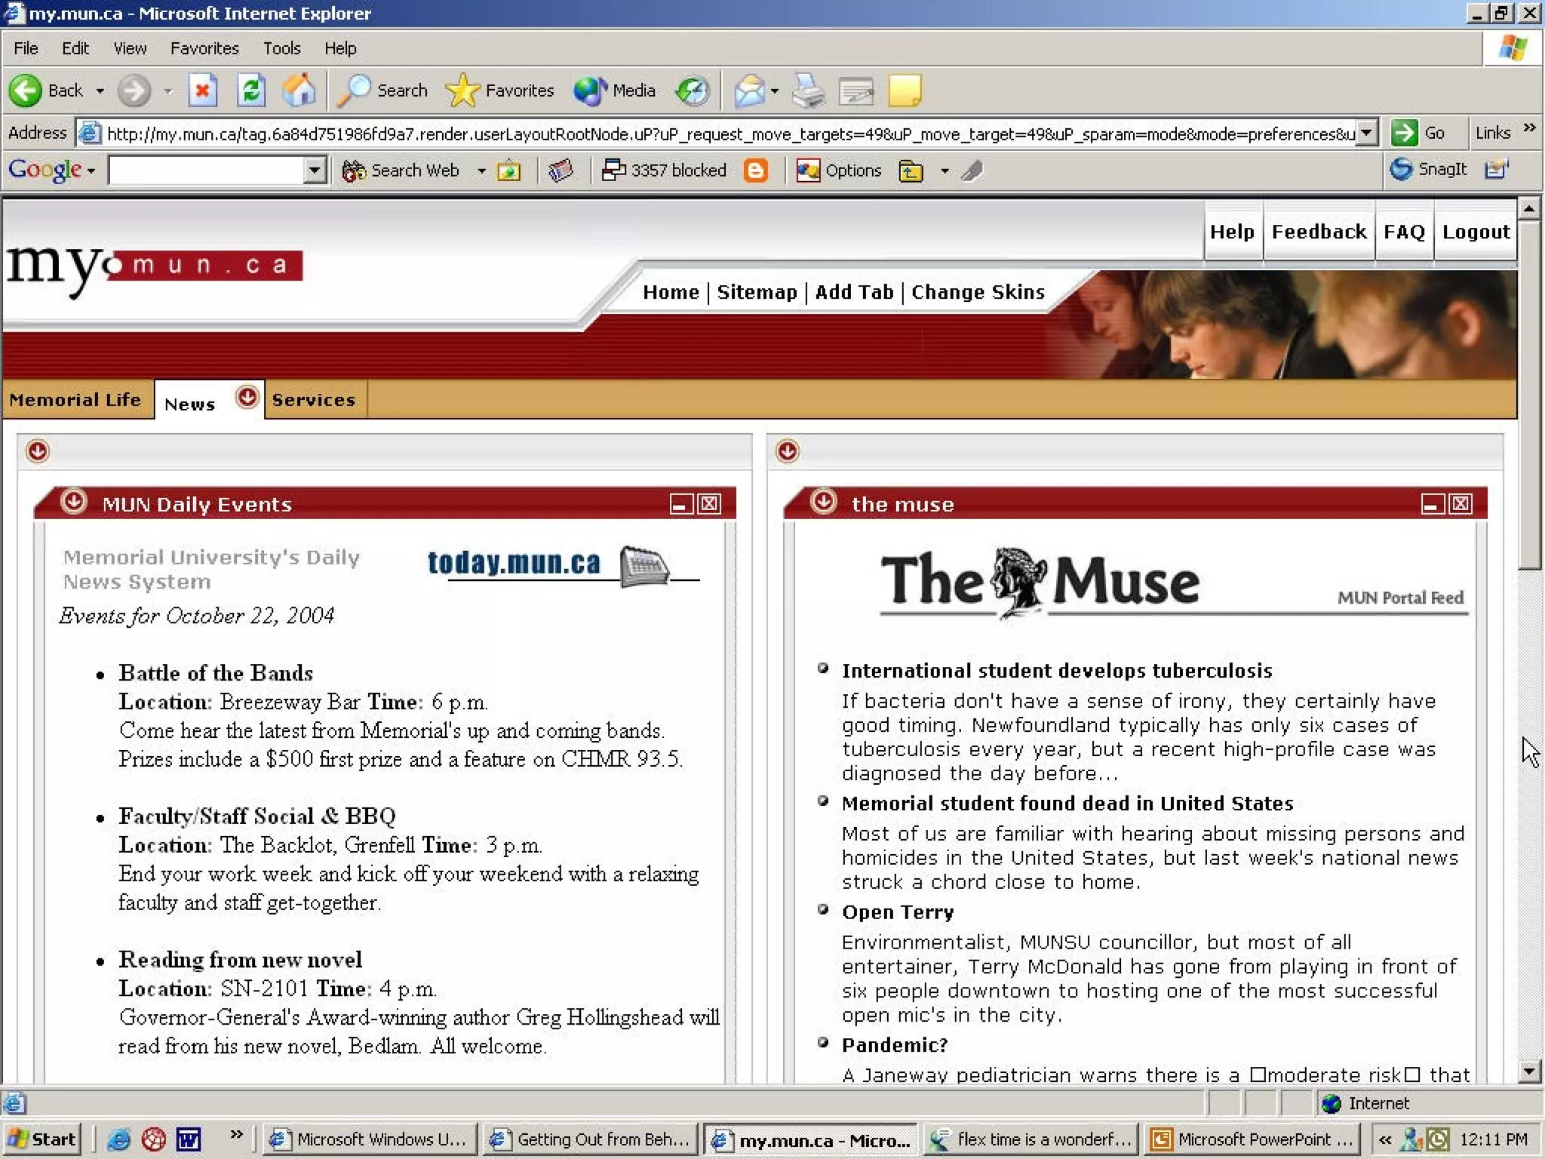Open the Mail button dropdown arrow

pos(775,91)
